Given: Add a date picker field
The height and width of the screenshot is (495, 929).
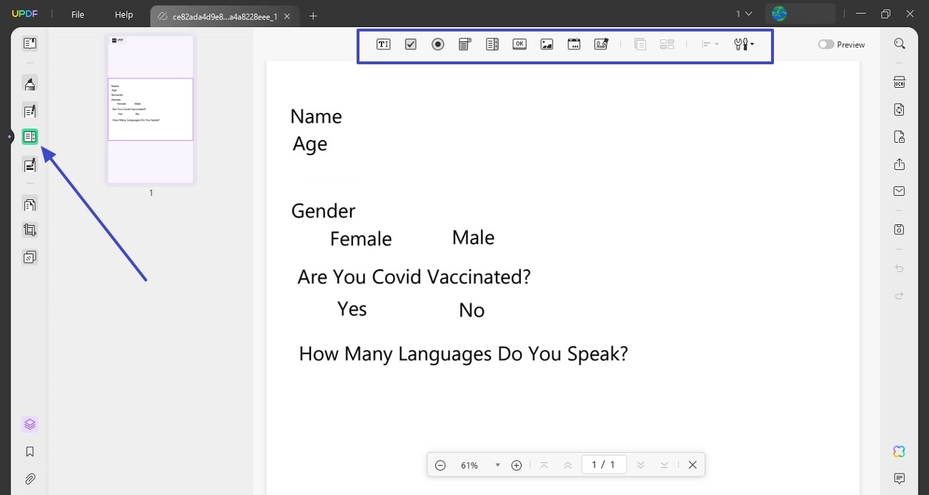Looking at the screenshot, I should tap(574, 44).
